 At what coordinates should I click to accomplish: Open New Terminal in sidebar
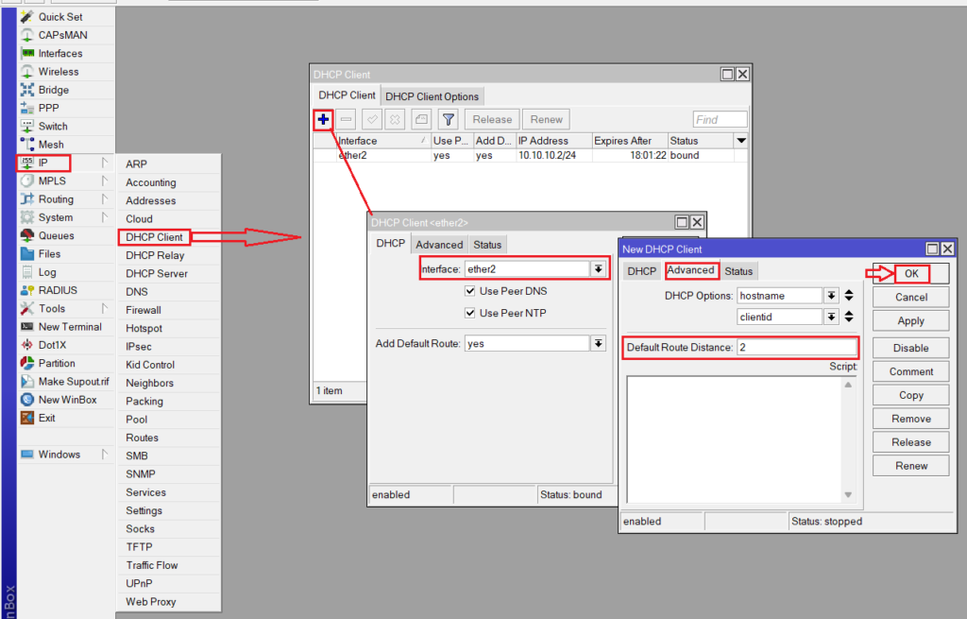[69, 327]
